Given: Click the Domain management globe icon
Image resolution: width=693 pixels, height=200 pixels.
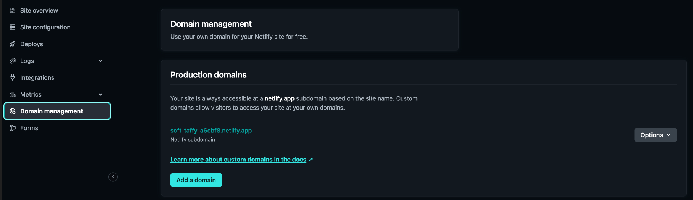Looking at the screenshot, I should pos(13,111).
